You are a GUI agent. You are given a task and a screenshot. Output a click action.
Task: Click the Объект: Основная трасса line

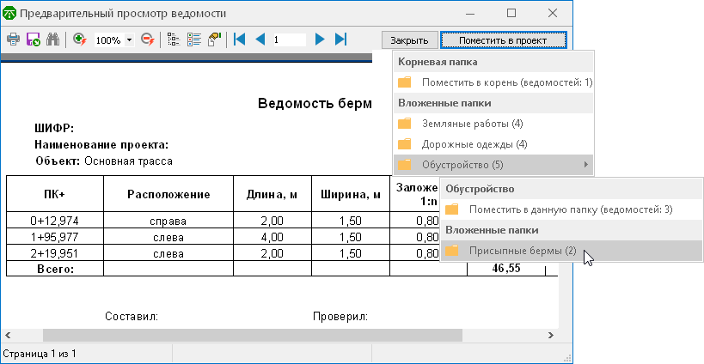(104, 161)
